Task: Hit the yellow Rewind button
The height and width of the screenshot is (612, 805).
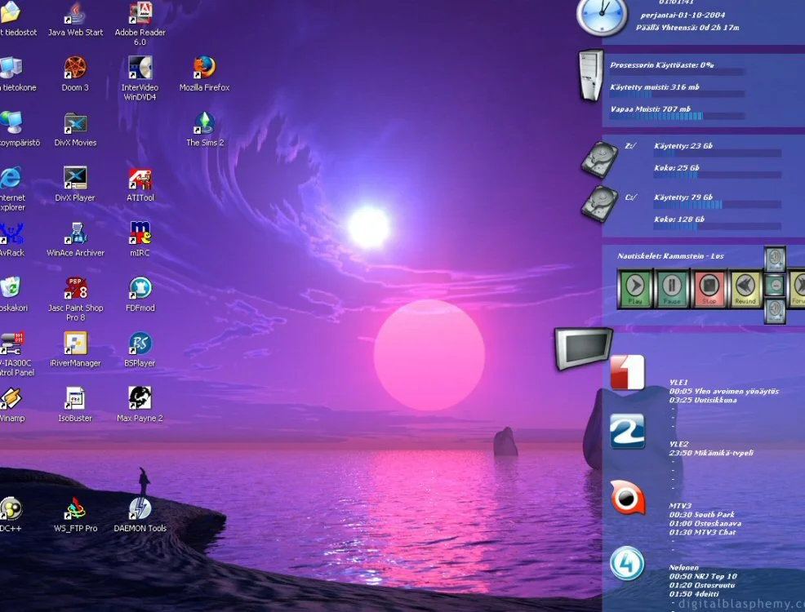Action: pos(745,288)
